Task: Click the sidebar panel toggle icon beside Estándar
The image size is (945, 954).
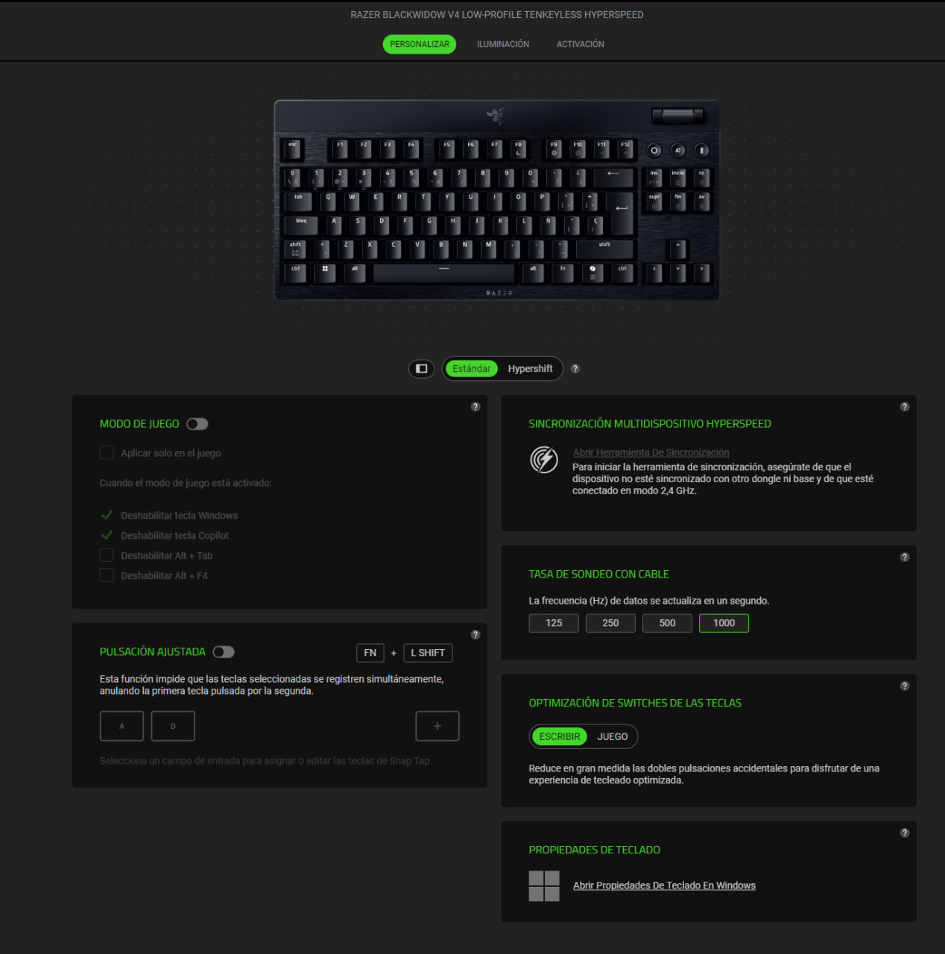Action: pos(421,368)
